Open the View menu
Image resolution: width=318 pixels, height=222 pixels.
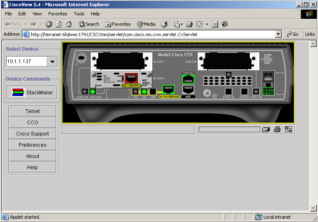click(37, 14)
